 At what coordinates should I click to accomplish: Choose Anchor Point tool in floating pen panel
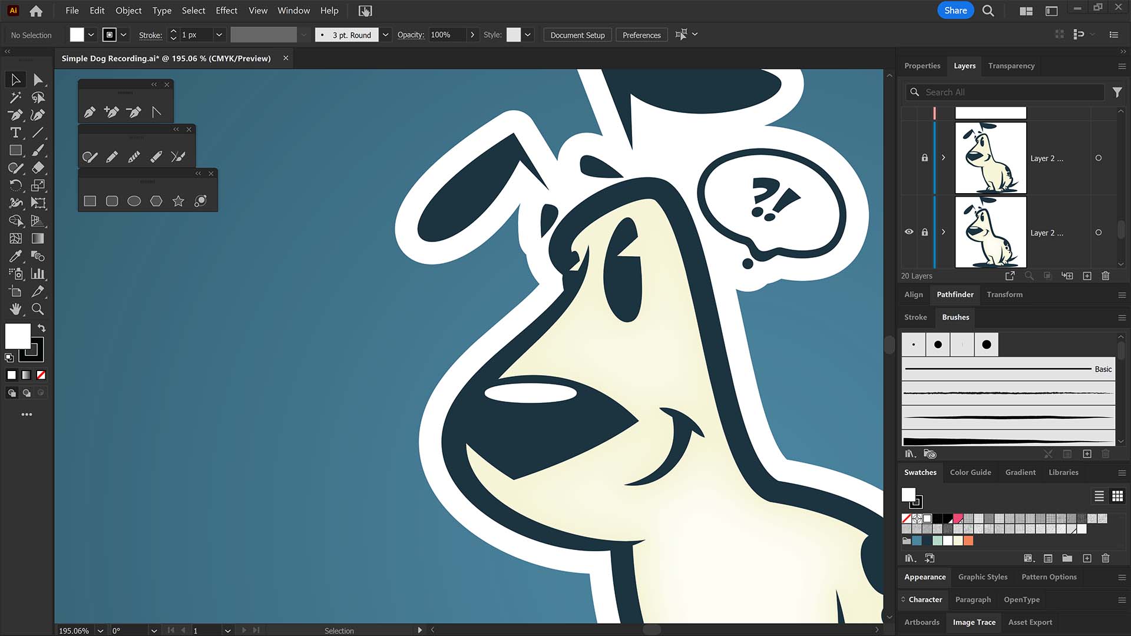coord(156,112)
